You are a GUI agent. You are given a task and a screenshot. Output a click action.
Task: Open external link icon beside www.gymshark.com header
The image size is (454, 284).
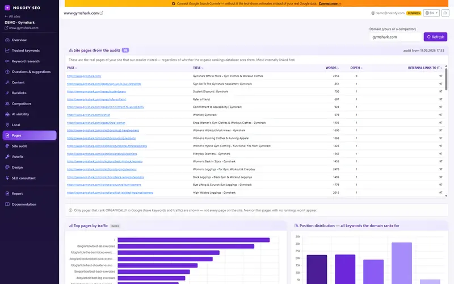pos(102,13)
